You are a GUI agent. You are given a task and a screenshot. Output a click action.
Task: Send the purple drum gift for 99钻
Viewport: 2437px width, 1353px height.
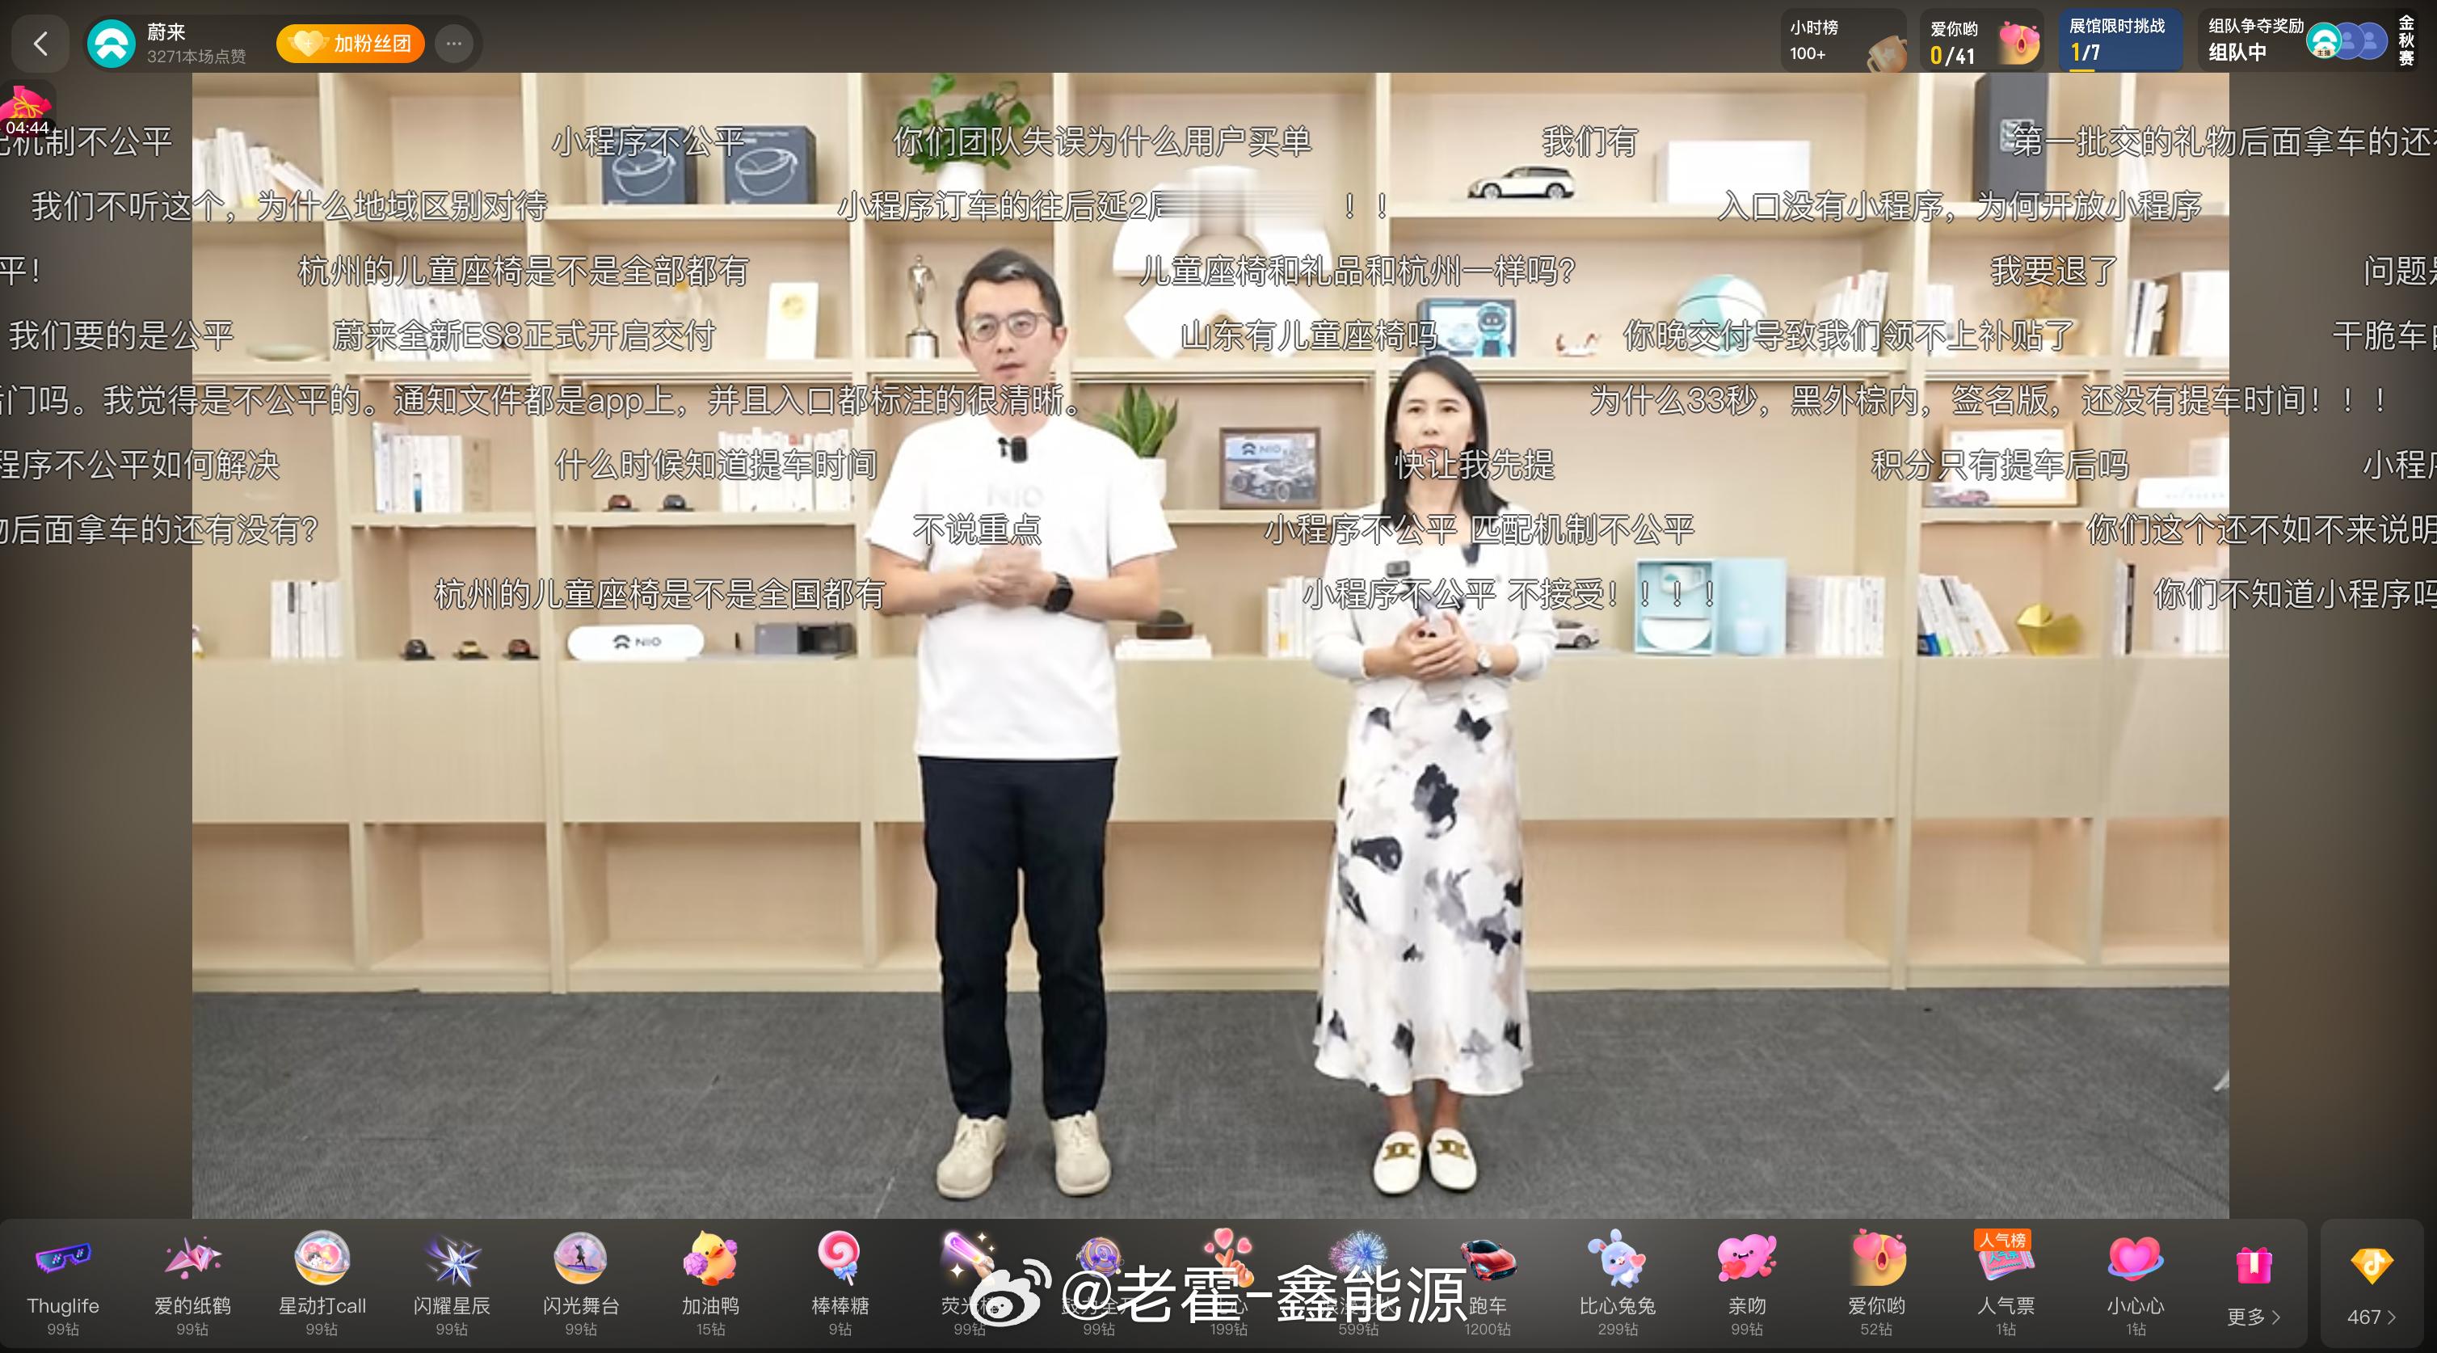click(1098, 1285)
